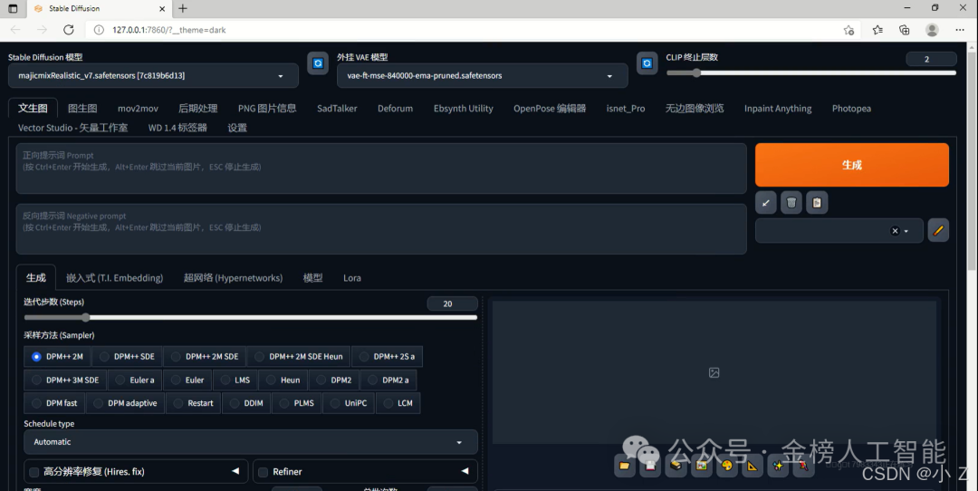The width and height of the screenshot is (978, 491).
Task: Open browser settings and more menu
Action: (959, 30)
